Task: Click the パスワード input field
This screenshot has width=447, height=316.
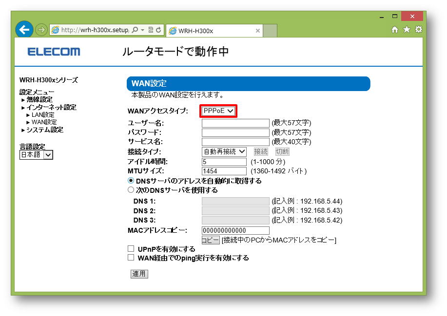Action: tap(235, 132)
